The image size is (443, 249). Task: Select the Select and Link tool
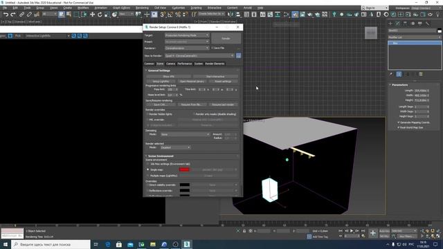tap(21, 15)
